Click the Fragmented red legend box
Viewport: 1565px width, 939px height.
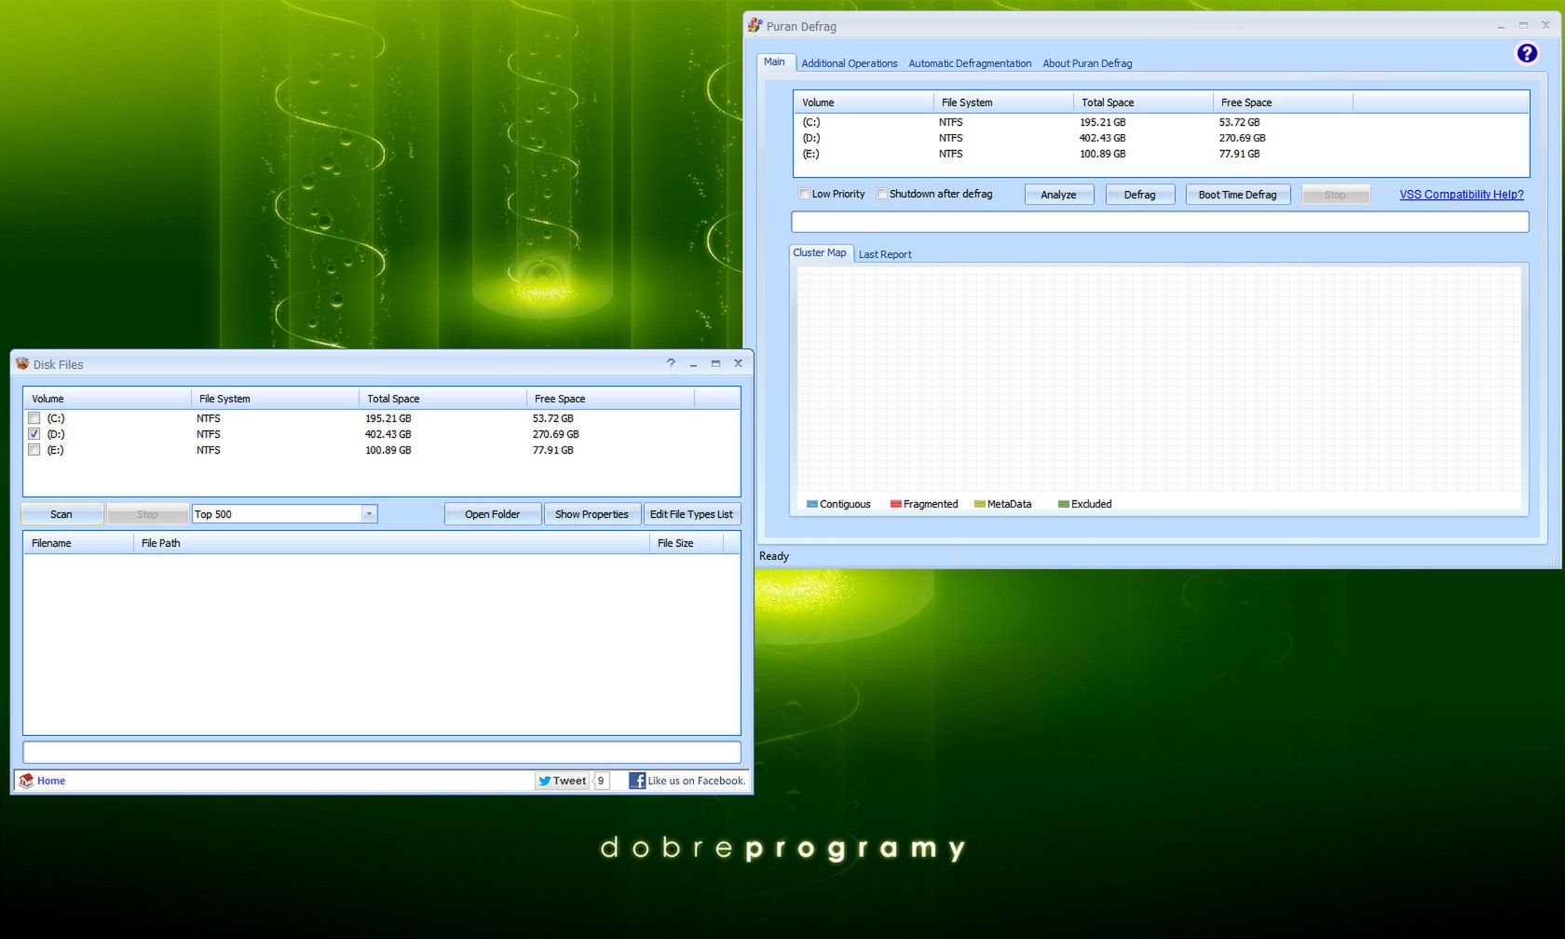pos(895,504)
